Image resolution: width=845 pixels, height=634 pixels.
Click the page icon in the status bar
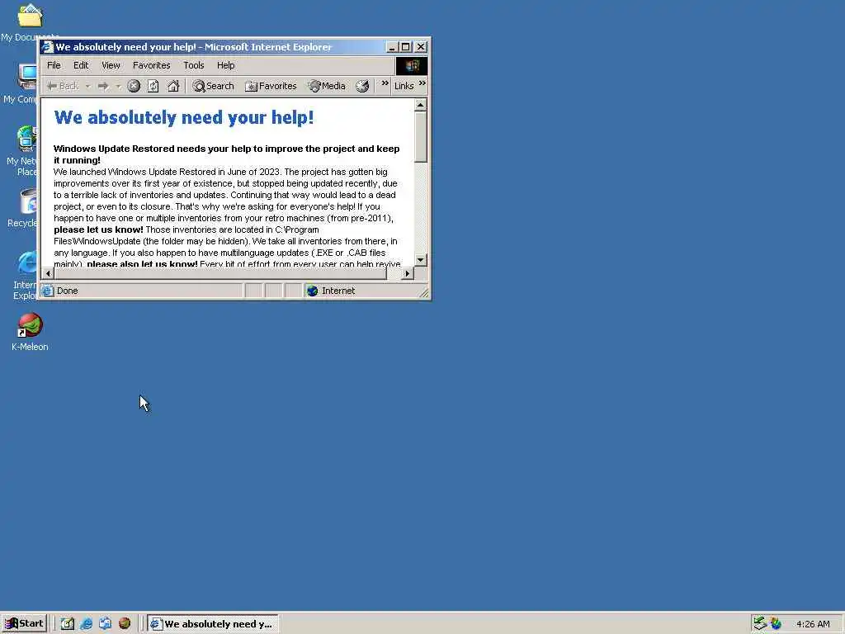coord(47,291)
